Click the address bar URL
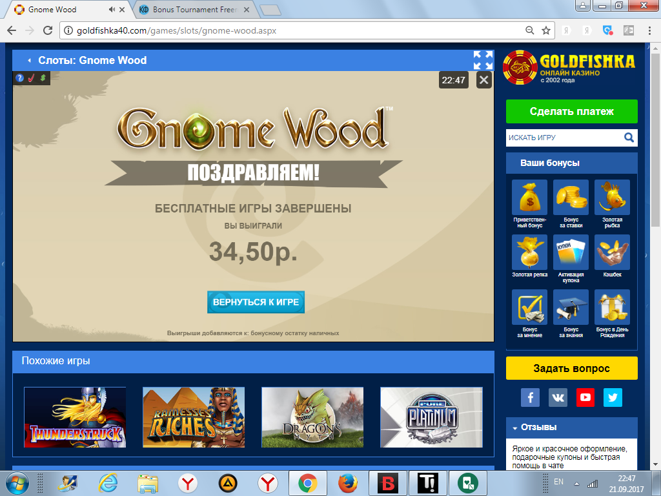This screenshot has width=661, height=496. point(177,31)
